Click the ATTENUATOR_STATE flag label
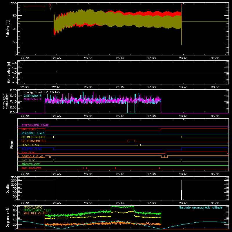Screen dimensions: 232x232 35,125
